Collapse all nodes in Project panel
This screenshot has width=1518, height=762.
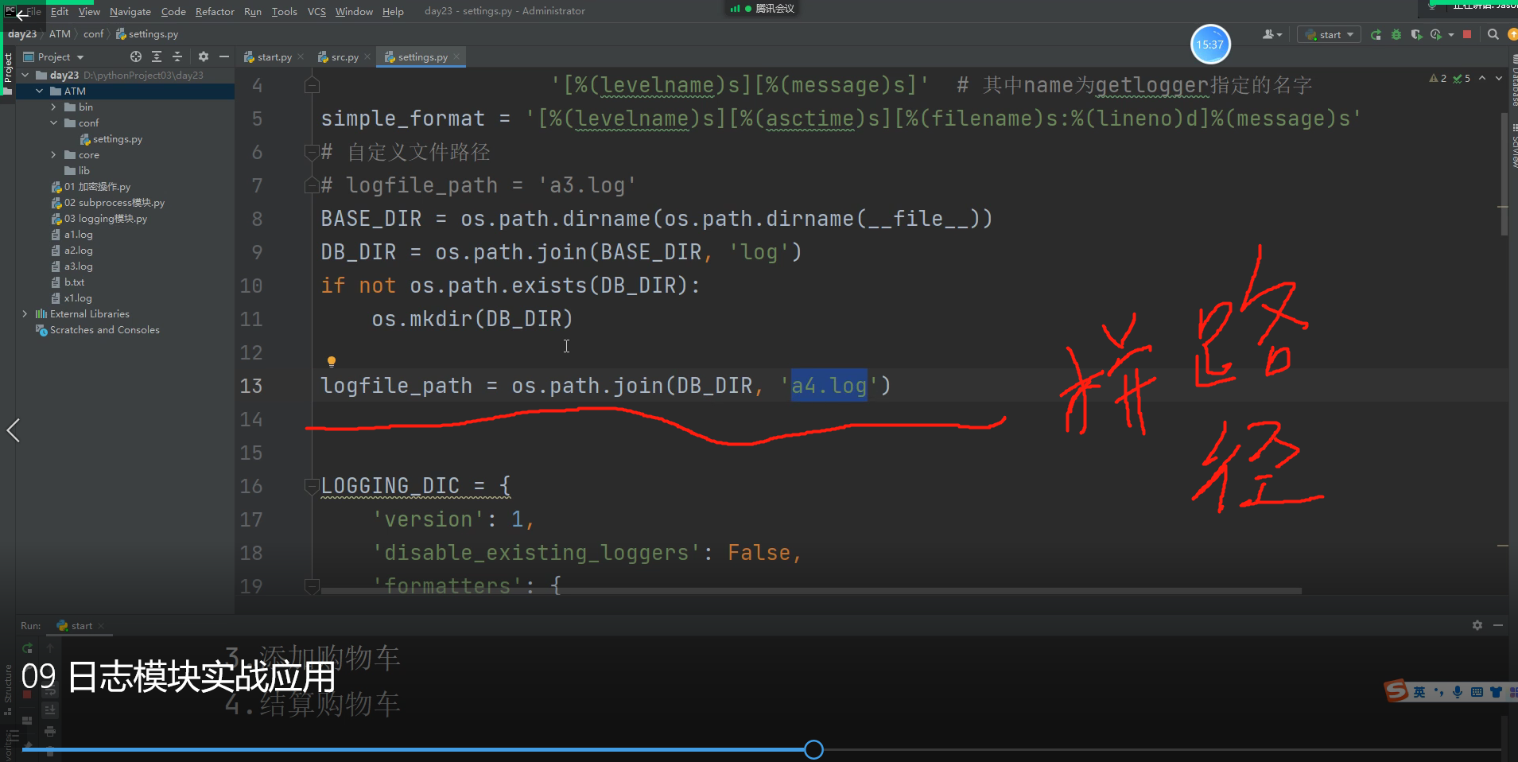(177, 56)
